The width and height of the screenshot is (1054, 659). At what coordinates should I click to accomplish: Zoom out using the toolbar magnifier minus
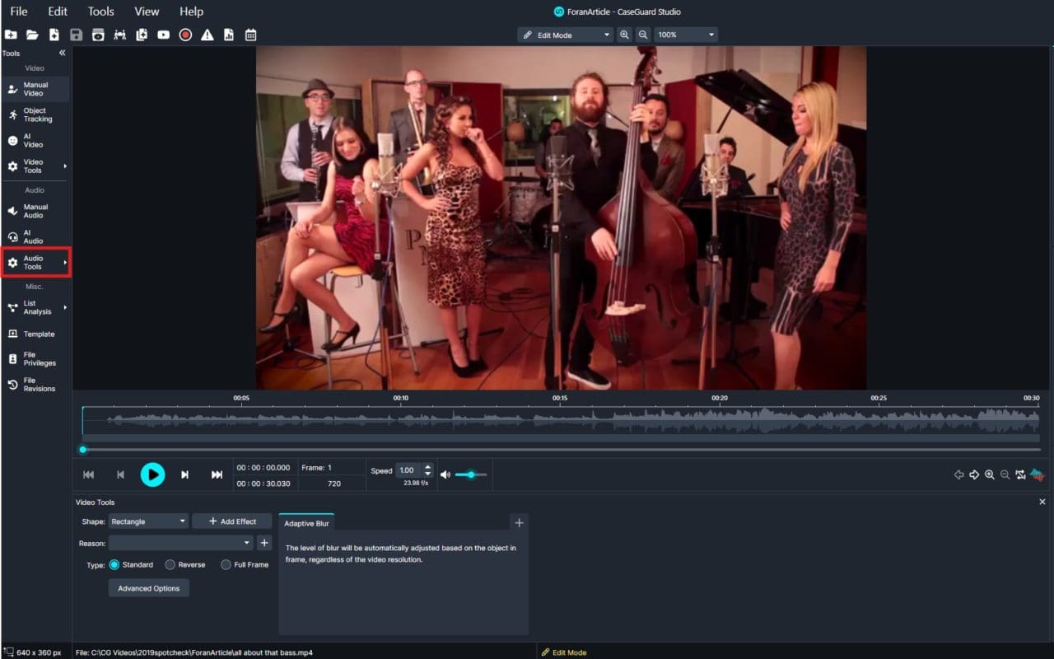(x=643, y=35)
